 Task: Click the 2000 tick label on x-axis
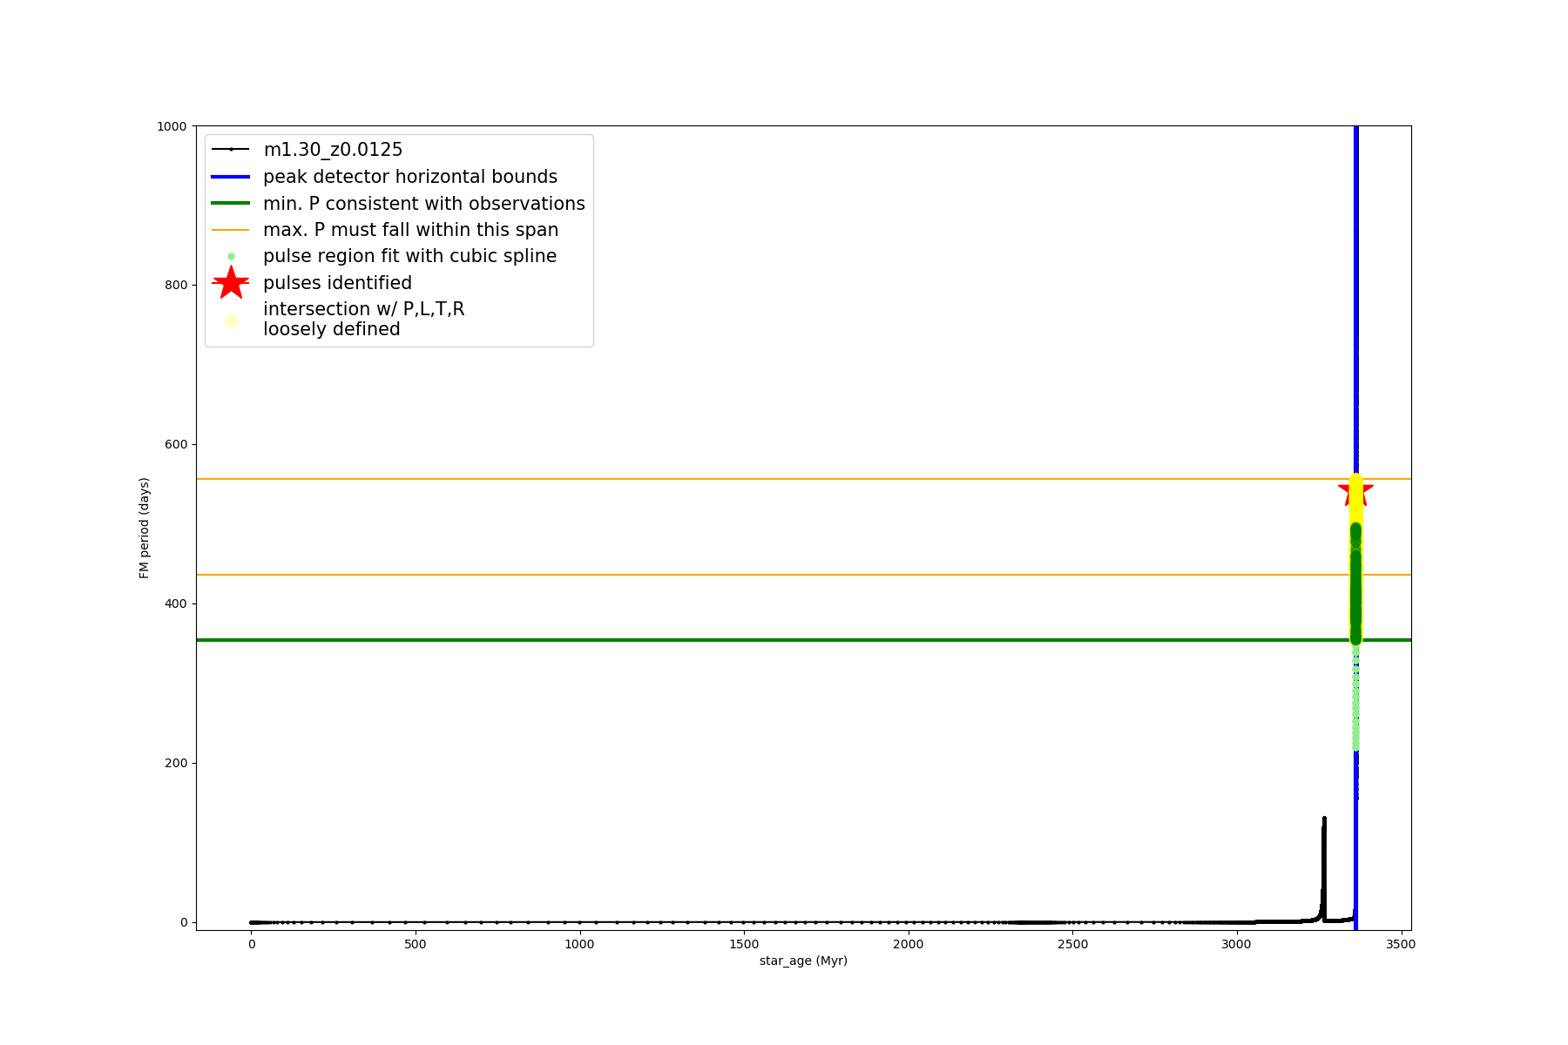(x=909, y=944)
